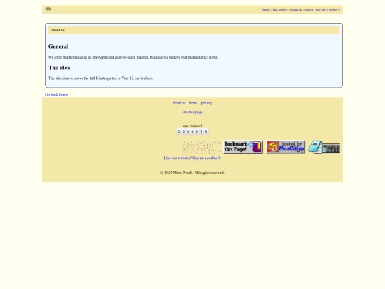385x289 pixels.
Task: Click the cite this page link
Action: [x=192, y=112]
